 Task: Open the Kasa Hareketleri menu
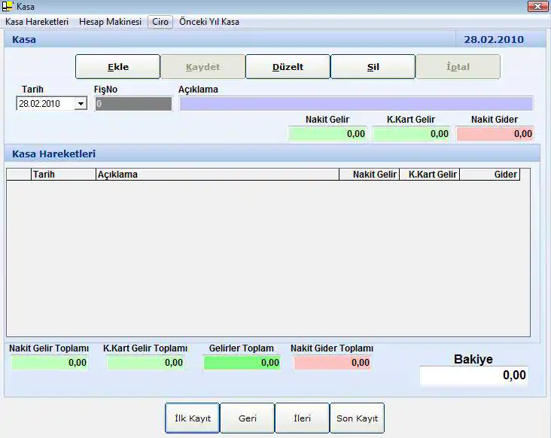37,22
